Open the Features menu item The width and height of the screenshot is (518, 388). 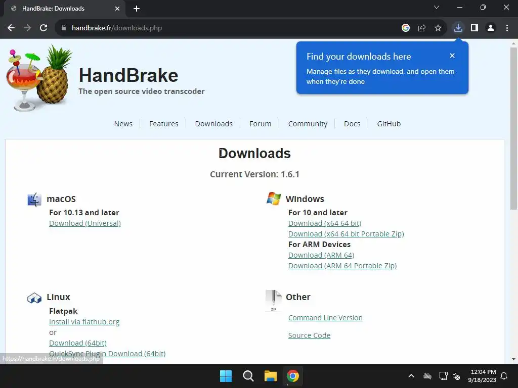pyautogui.click(x=163, y=124)
